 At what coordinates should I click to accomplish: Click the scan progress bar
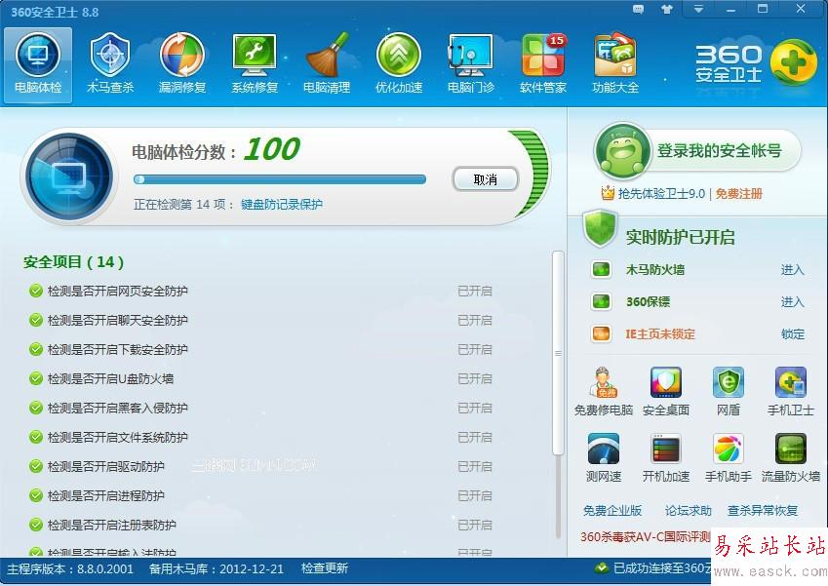click(280, 179)
